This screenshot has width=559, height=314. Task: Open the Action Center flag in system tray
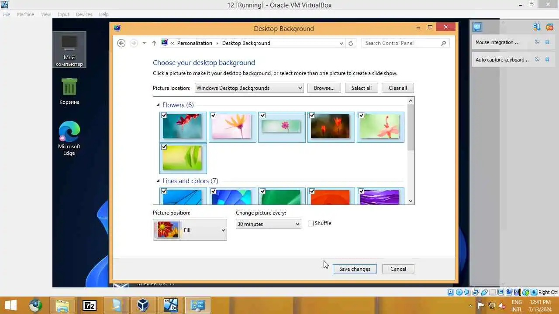(481, 305)
